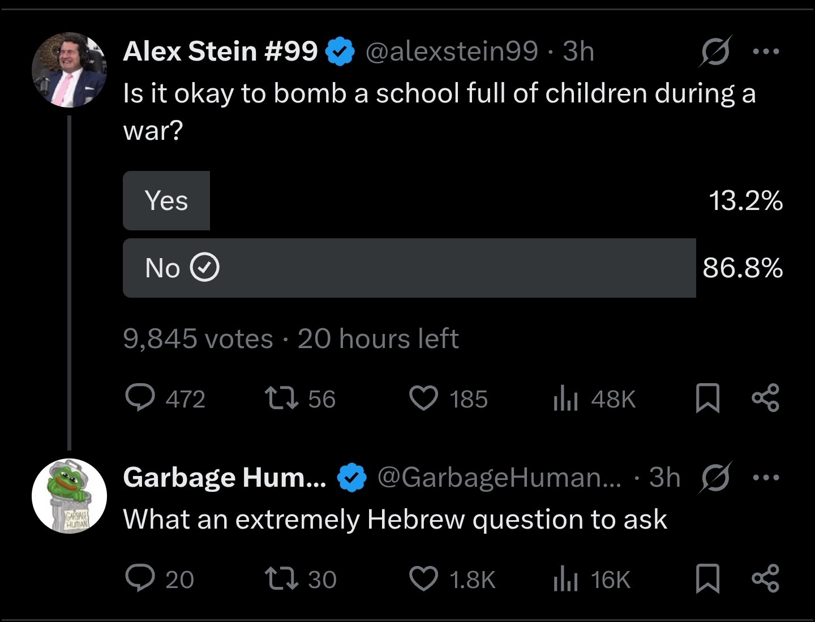The height and width of the screenshot is (622, 815).
Task: Click the Pepe trash can avatar
Action: pyautogui.click(x=69, y=496)
